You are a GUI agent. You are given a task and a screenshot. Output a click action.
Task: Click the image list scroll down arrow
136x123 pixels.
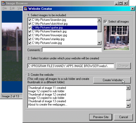99,43
